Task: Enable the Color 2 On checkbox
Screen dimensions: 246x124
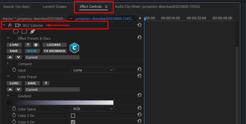Action: 73,116
